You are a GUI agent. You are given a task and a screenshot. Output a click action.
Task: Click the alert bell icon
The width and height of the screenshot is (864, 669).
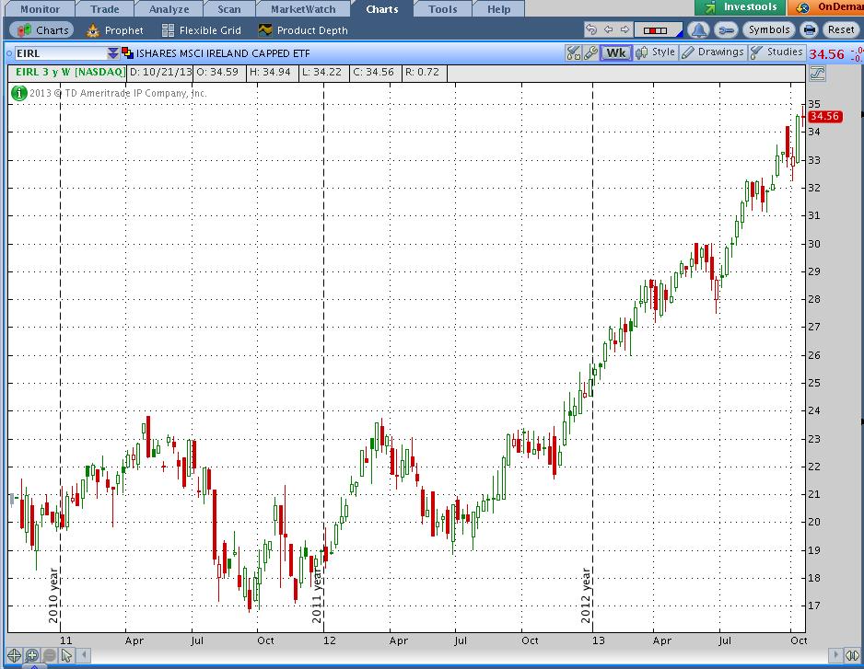click(x=698, y=29)
